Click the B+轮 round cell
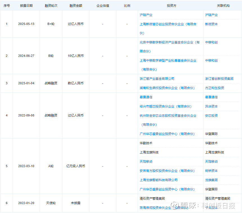This screenshot has height=213, width=242. 51,24
